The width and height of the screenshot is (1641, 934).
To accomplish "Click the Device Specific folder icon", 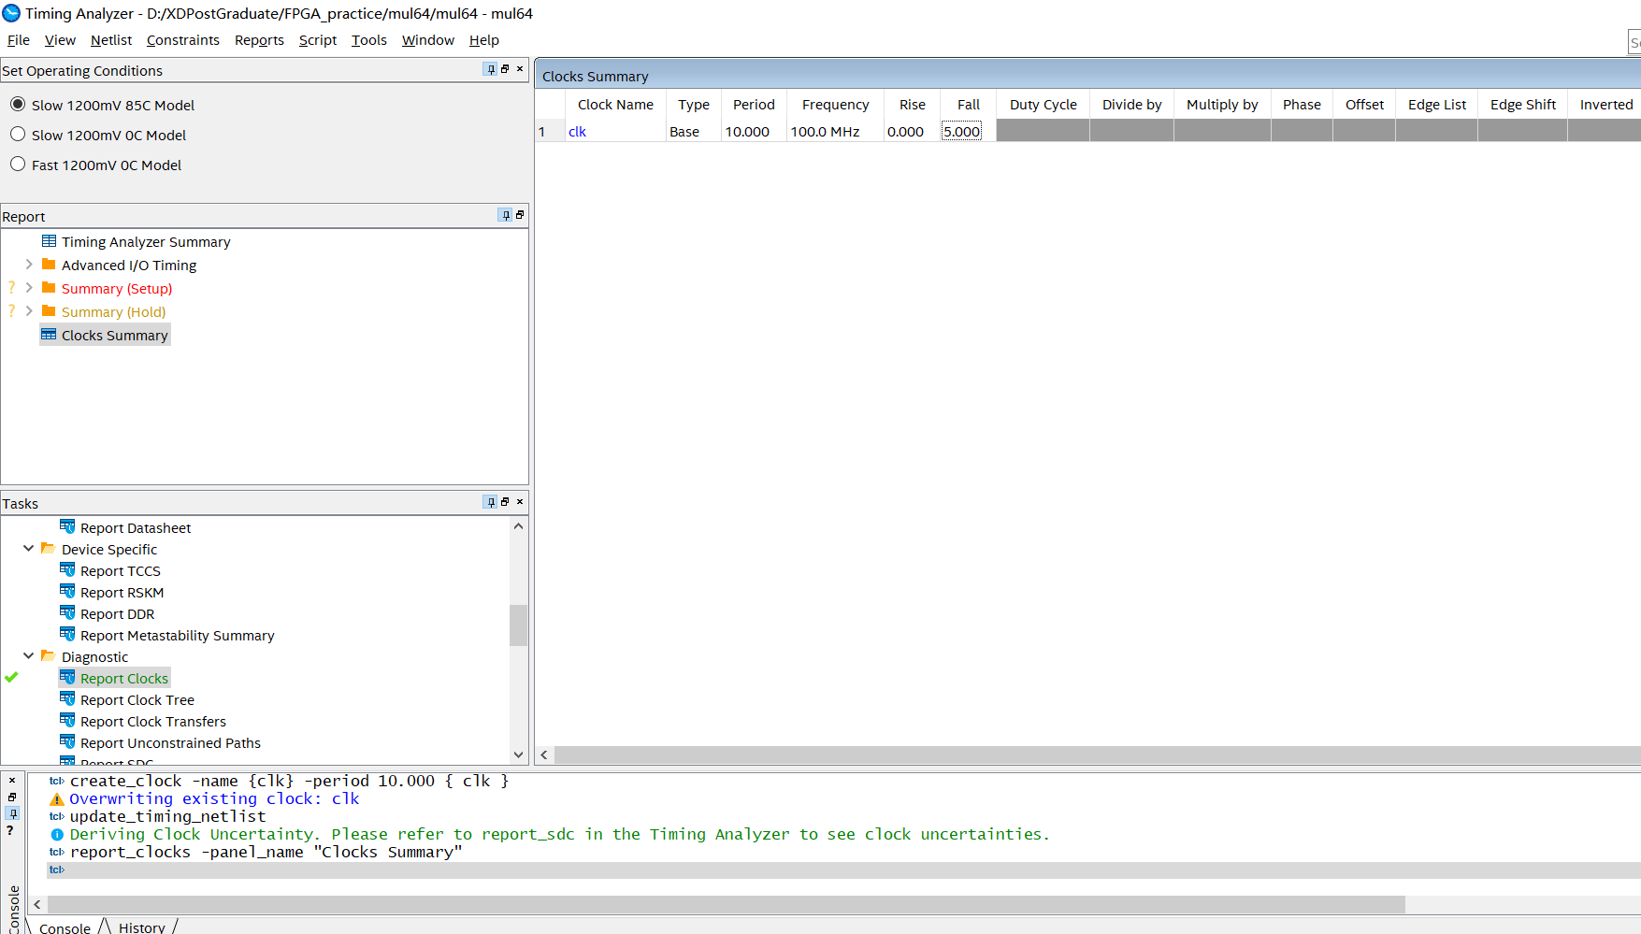I will coord(48,549).
